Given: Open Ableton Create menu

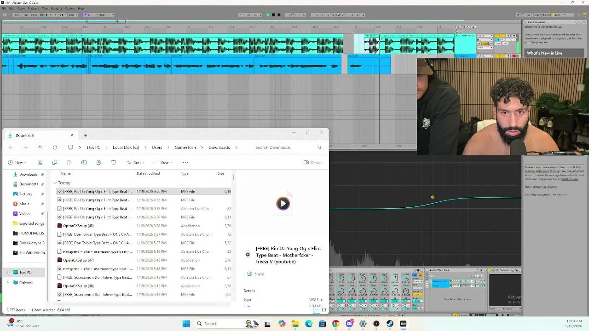Looking at the screenshot, I should point(20,8).
